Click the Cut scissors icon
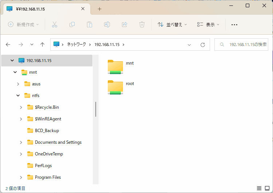Screen dimensions: 273x193 [x=55, y=24]
